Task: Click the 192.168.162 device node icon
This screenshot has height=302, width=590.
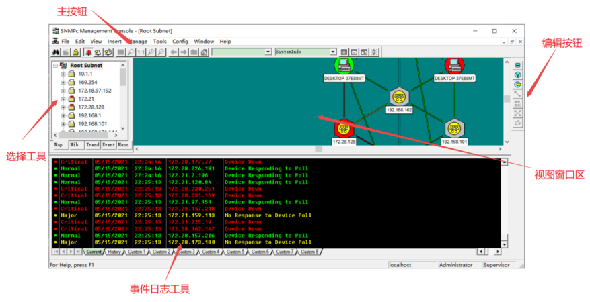Action: pyautogui.click(x=399, y=97)
